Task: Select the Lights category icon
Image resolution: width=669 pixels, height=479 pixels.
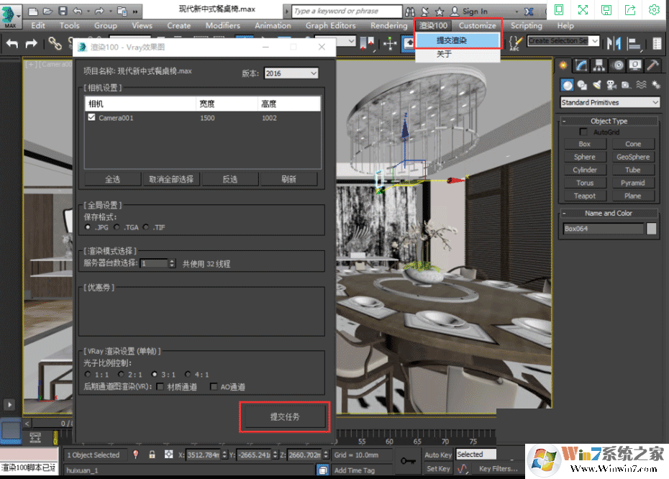Action: click(597, 85)
